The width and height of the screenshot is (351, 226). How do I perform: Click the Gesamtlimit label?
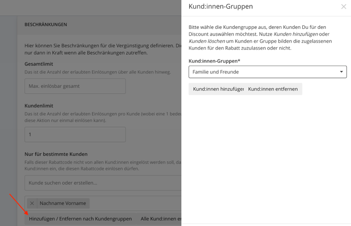(39, 64)
